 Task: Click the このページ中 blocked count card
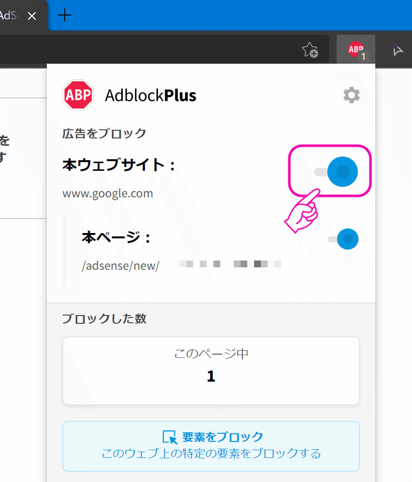pos(211,371)
